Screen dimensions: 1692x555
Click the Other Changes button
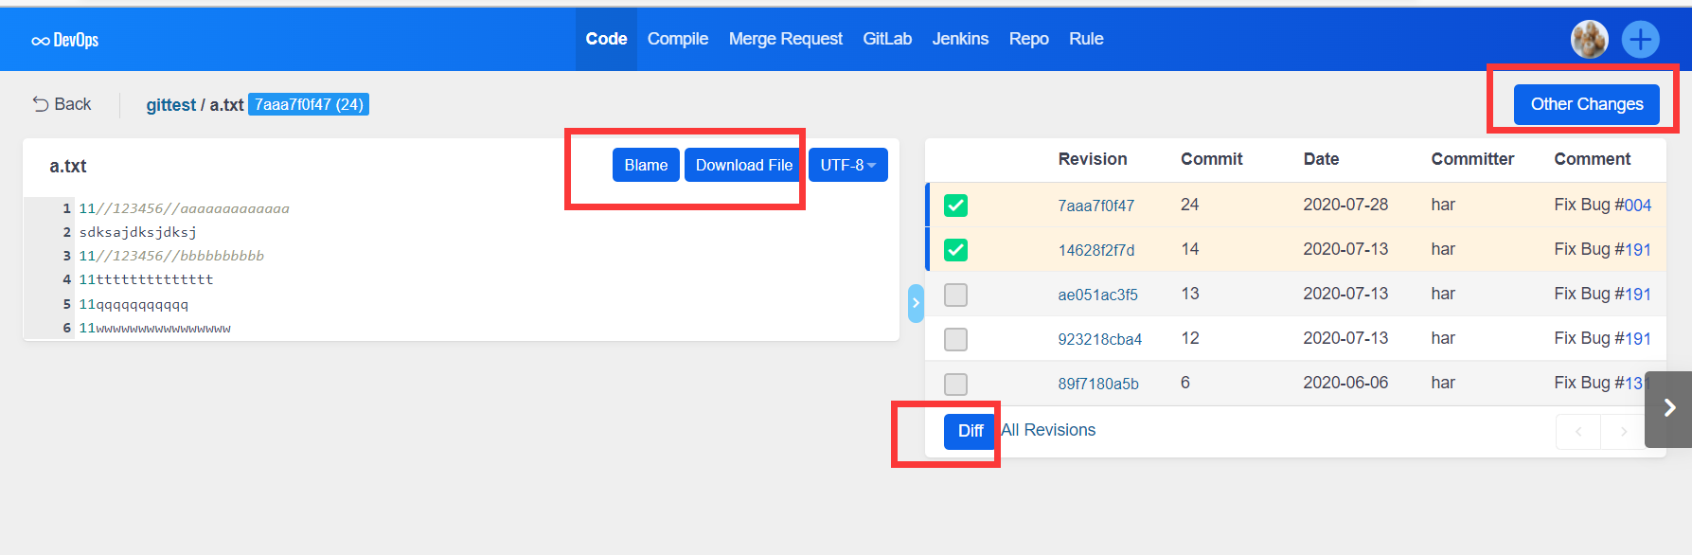pyautogui.click(x=1586, y=104)
